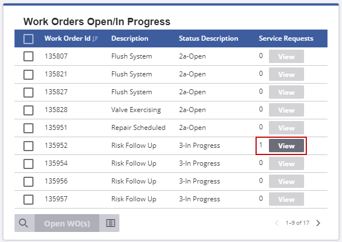This screenshot has width=342, height=242.
Task: Go to next page of results
Action: (319, 223)
